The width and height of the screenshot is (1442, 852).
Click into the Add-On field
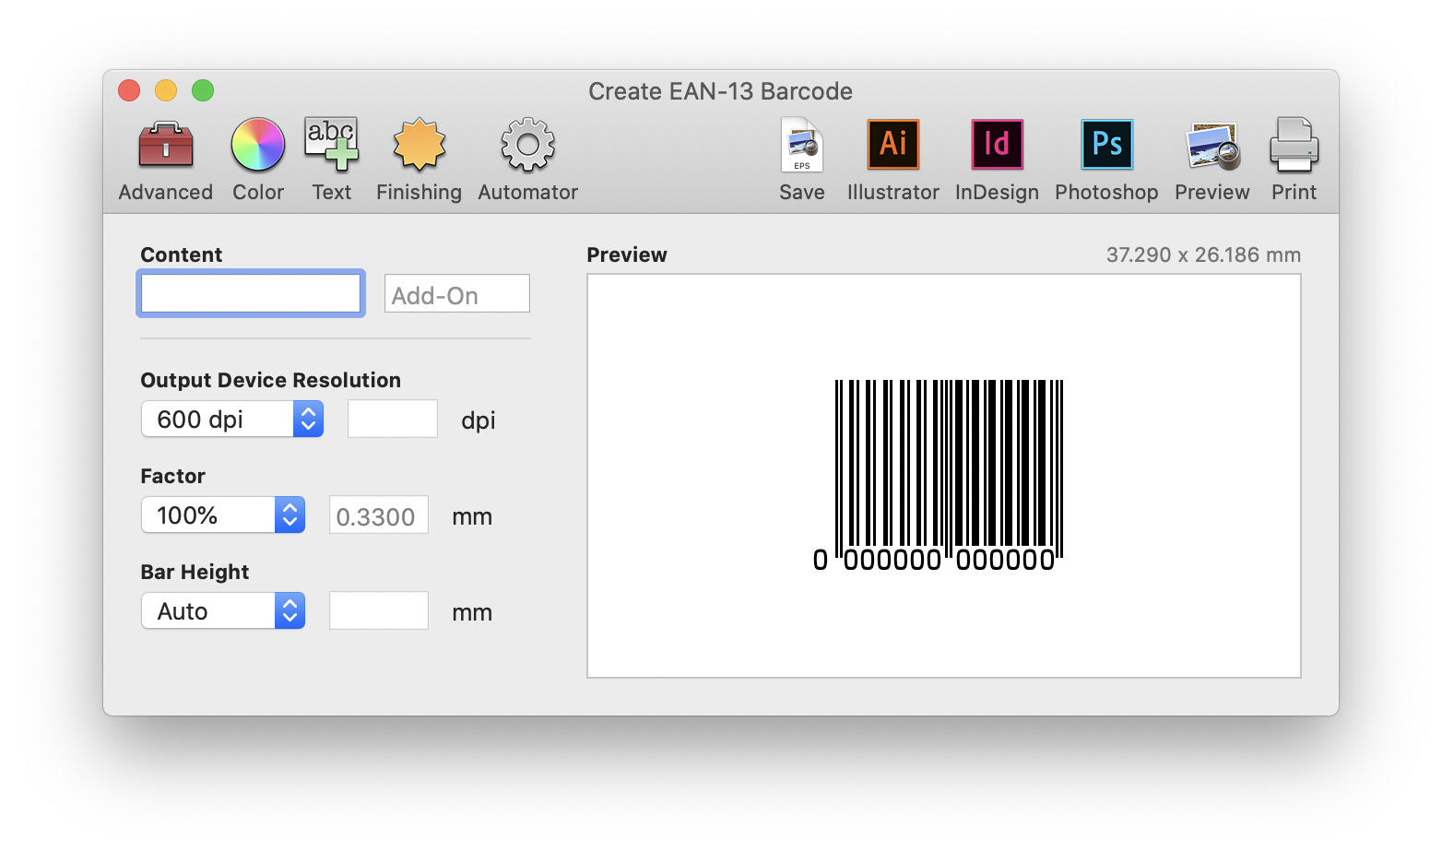[x=457, y=294]
